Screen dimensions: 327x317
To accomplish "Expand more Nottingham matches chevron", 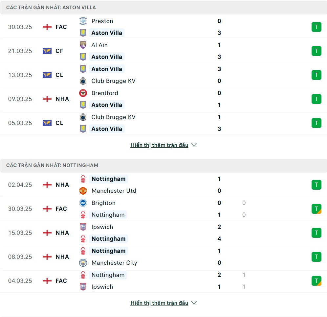I will 194,303.
